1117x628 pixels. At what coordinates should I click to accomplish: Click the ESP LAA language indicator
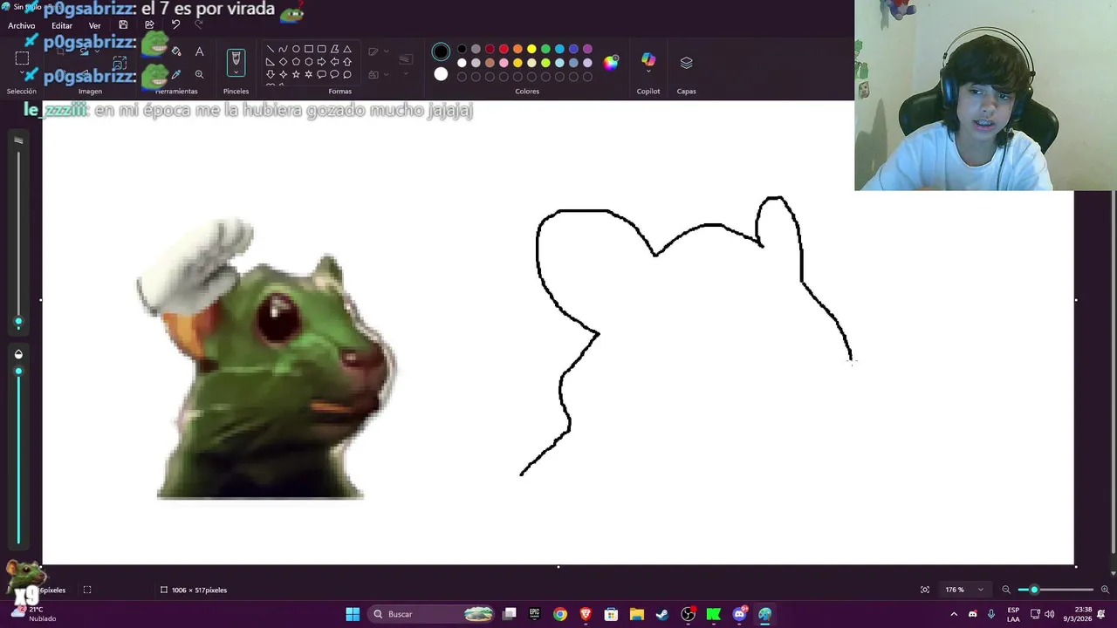[1013, 614]
